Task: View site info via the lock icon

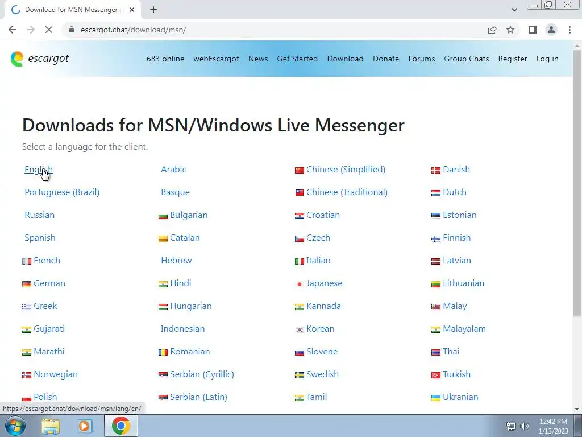Action: point(72,30)
